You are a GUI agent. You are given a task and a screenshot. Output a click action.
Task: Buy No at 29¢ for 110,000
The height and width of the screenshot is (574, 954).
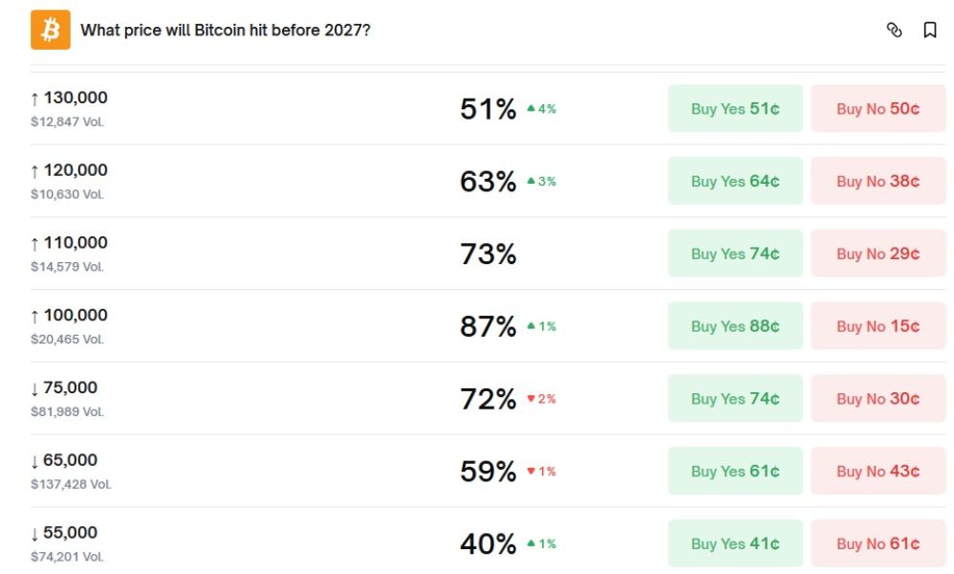pyautogui.click(x=878, y=253)
